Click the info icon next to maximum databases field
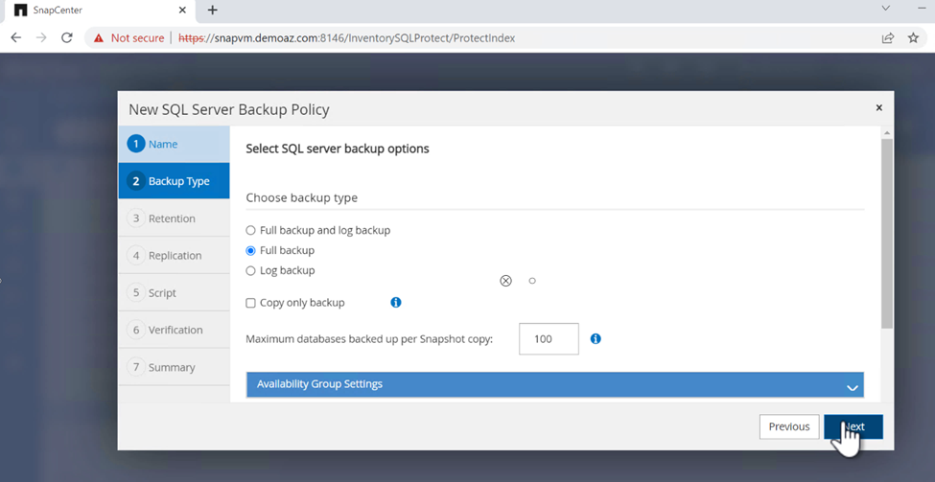 click(596, 339)
